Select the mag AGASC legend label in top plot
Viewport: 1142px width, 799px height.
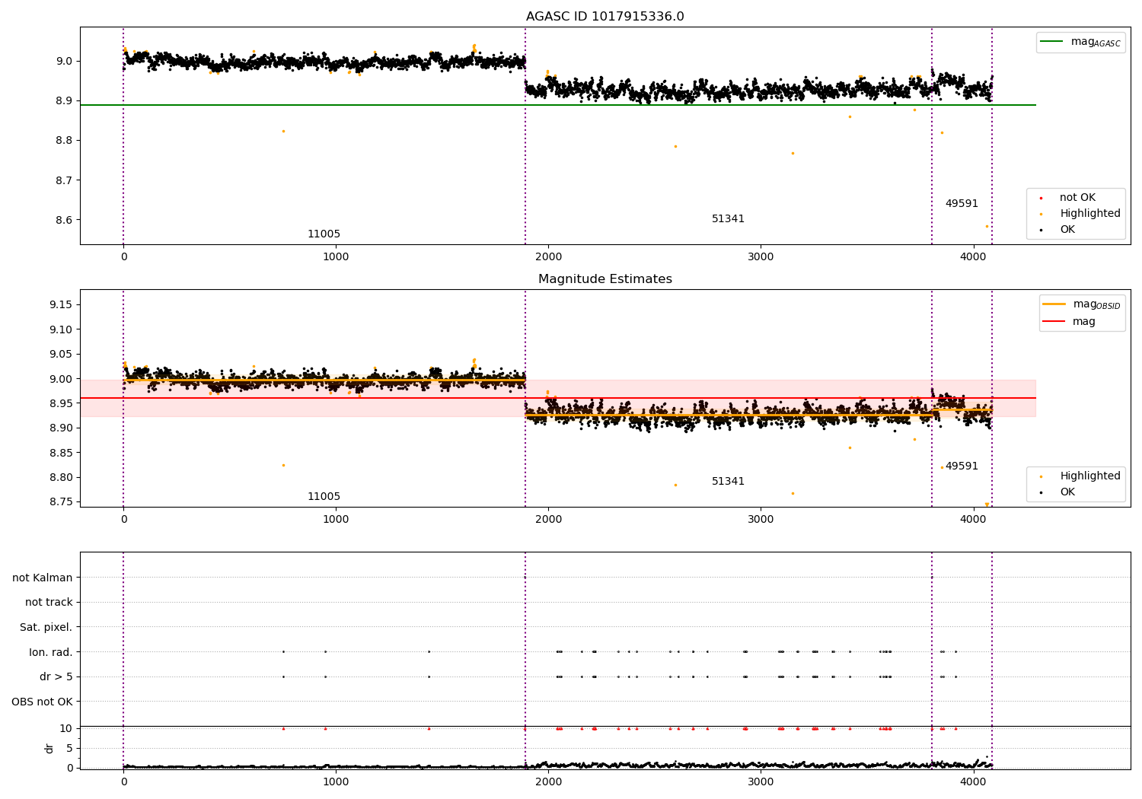pos(1096,42)
